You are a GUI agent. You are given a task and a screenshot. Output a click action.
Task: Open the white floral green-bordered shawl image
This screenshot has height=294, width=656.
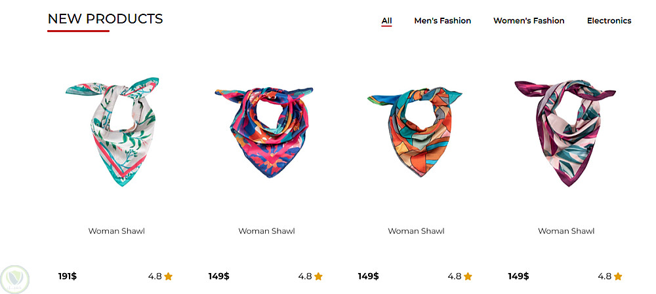pos(112,131)
